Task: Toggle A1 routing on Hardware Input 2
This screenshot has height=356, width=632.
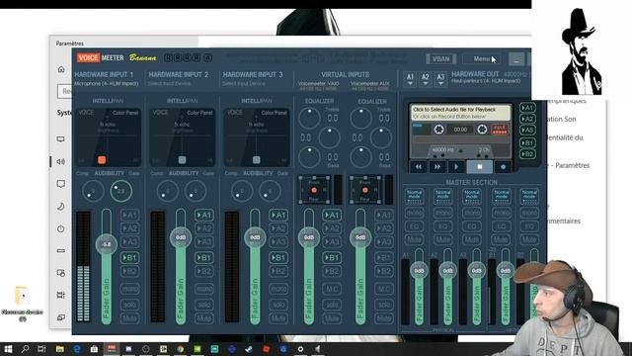Action: tap(204, 216)
